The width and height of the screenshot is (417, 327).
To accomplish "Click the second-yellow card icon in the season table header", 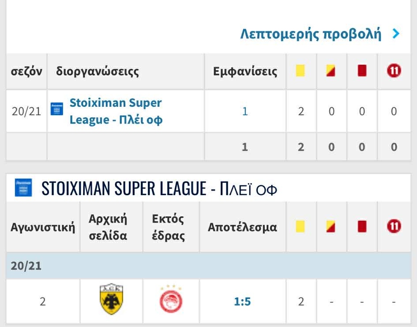I will coord(331,71).
